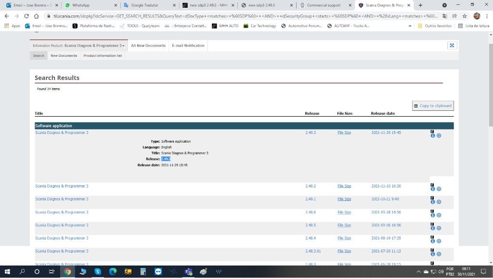This screenshot has width=493, height=279.
Task: Open Task View on the taskbar
Action: 52,271
